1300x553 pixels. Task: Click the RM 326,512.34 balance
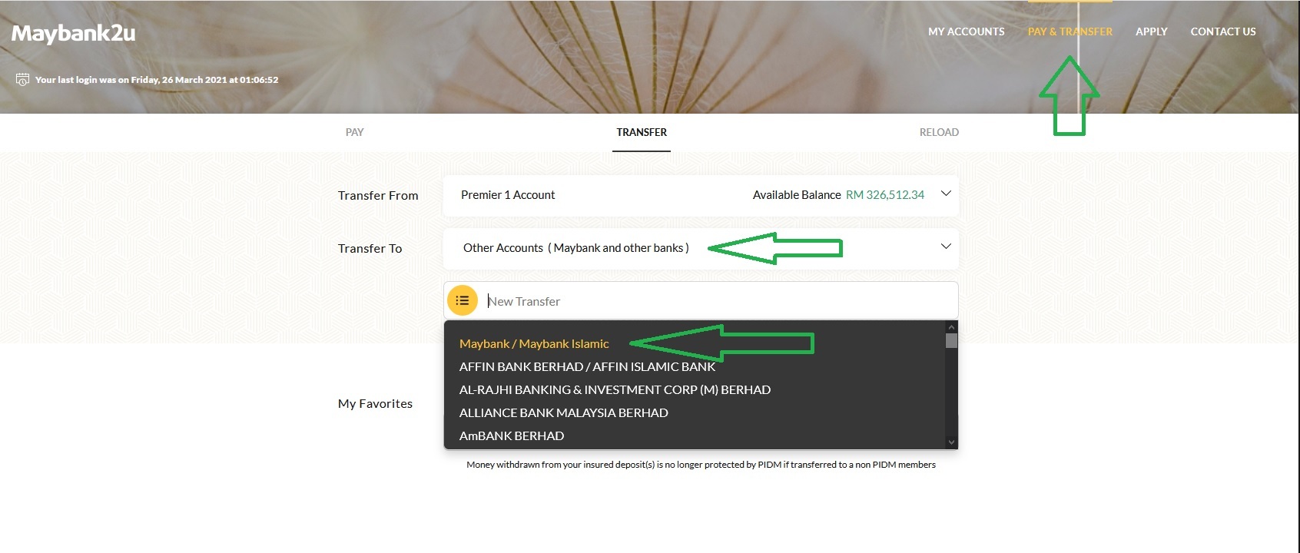pyautogui.click(x=885, y=195)
